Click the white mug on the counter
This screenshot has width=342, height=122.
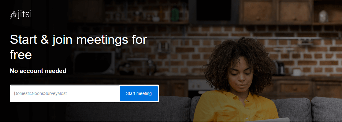tap(297, 72)
